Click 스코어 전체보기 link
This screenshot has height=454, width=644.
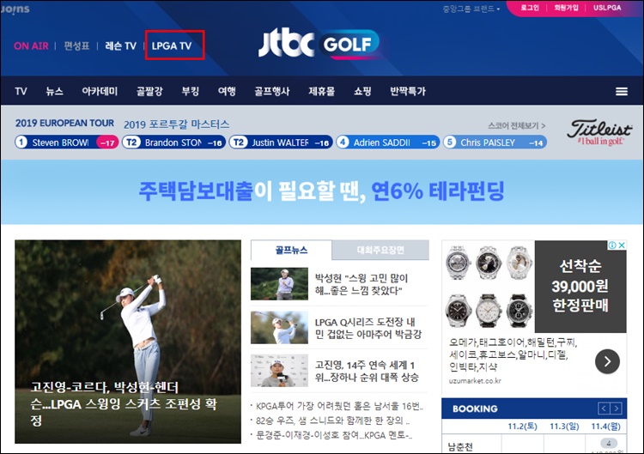[x=516, y=125]
